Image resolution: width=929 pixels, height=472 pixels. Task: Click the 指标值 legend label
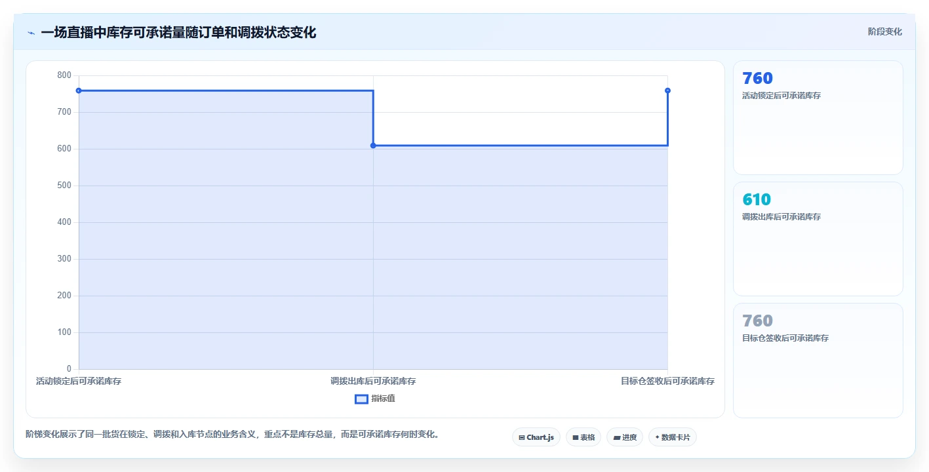click(x=383, y=399)
